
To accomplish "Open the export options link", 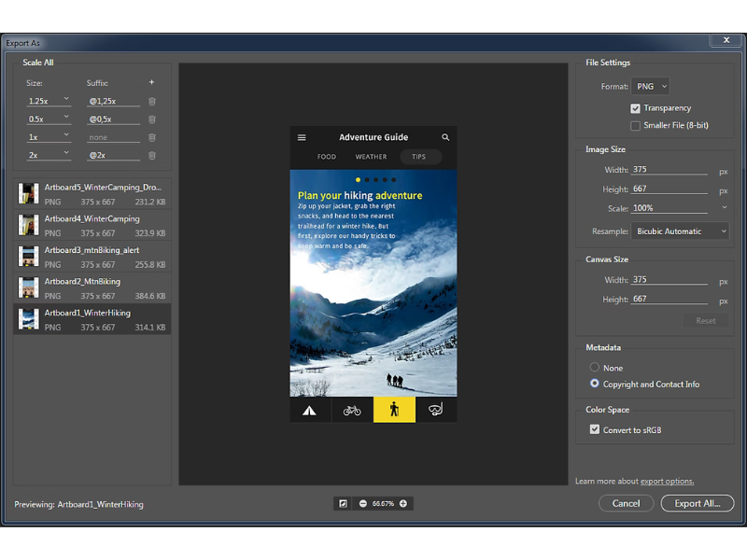I will [667, 482].
